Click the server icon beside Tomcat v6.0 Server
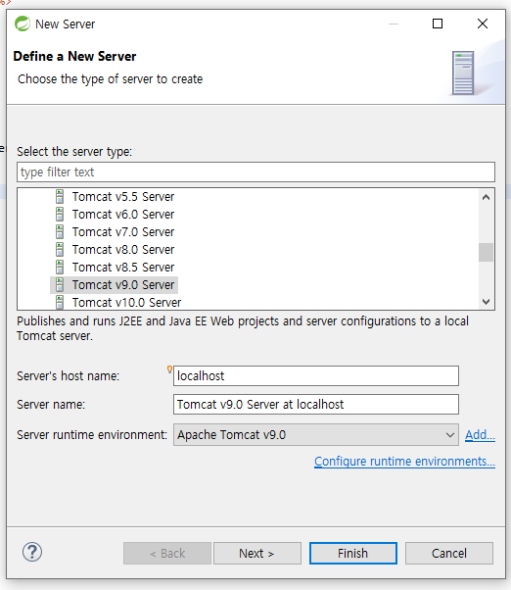511x590 pixels. (60, 214)
